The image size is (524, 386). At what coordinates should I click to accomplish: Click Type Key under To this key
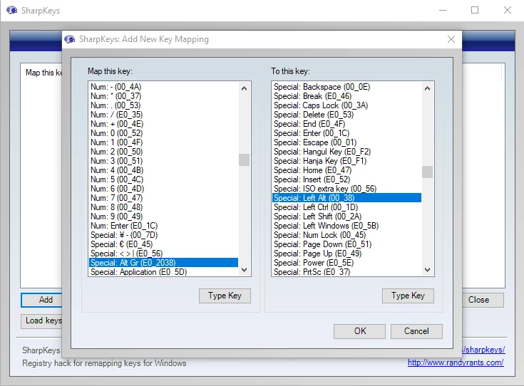pos(408,296)
